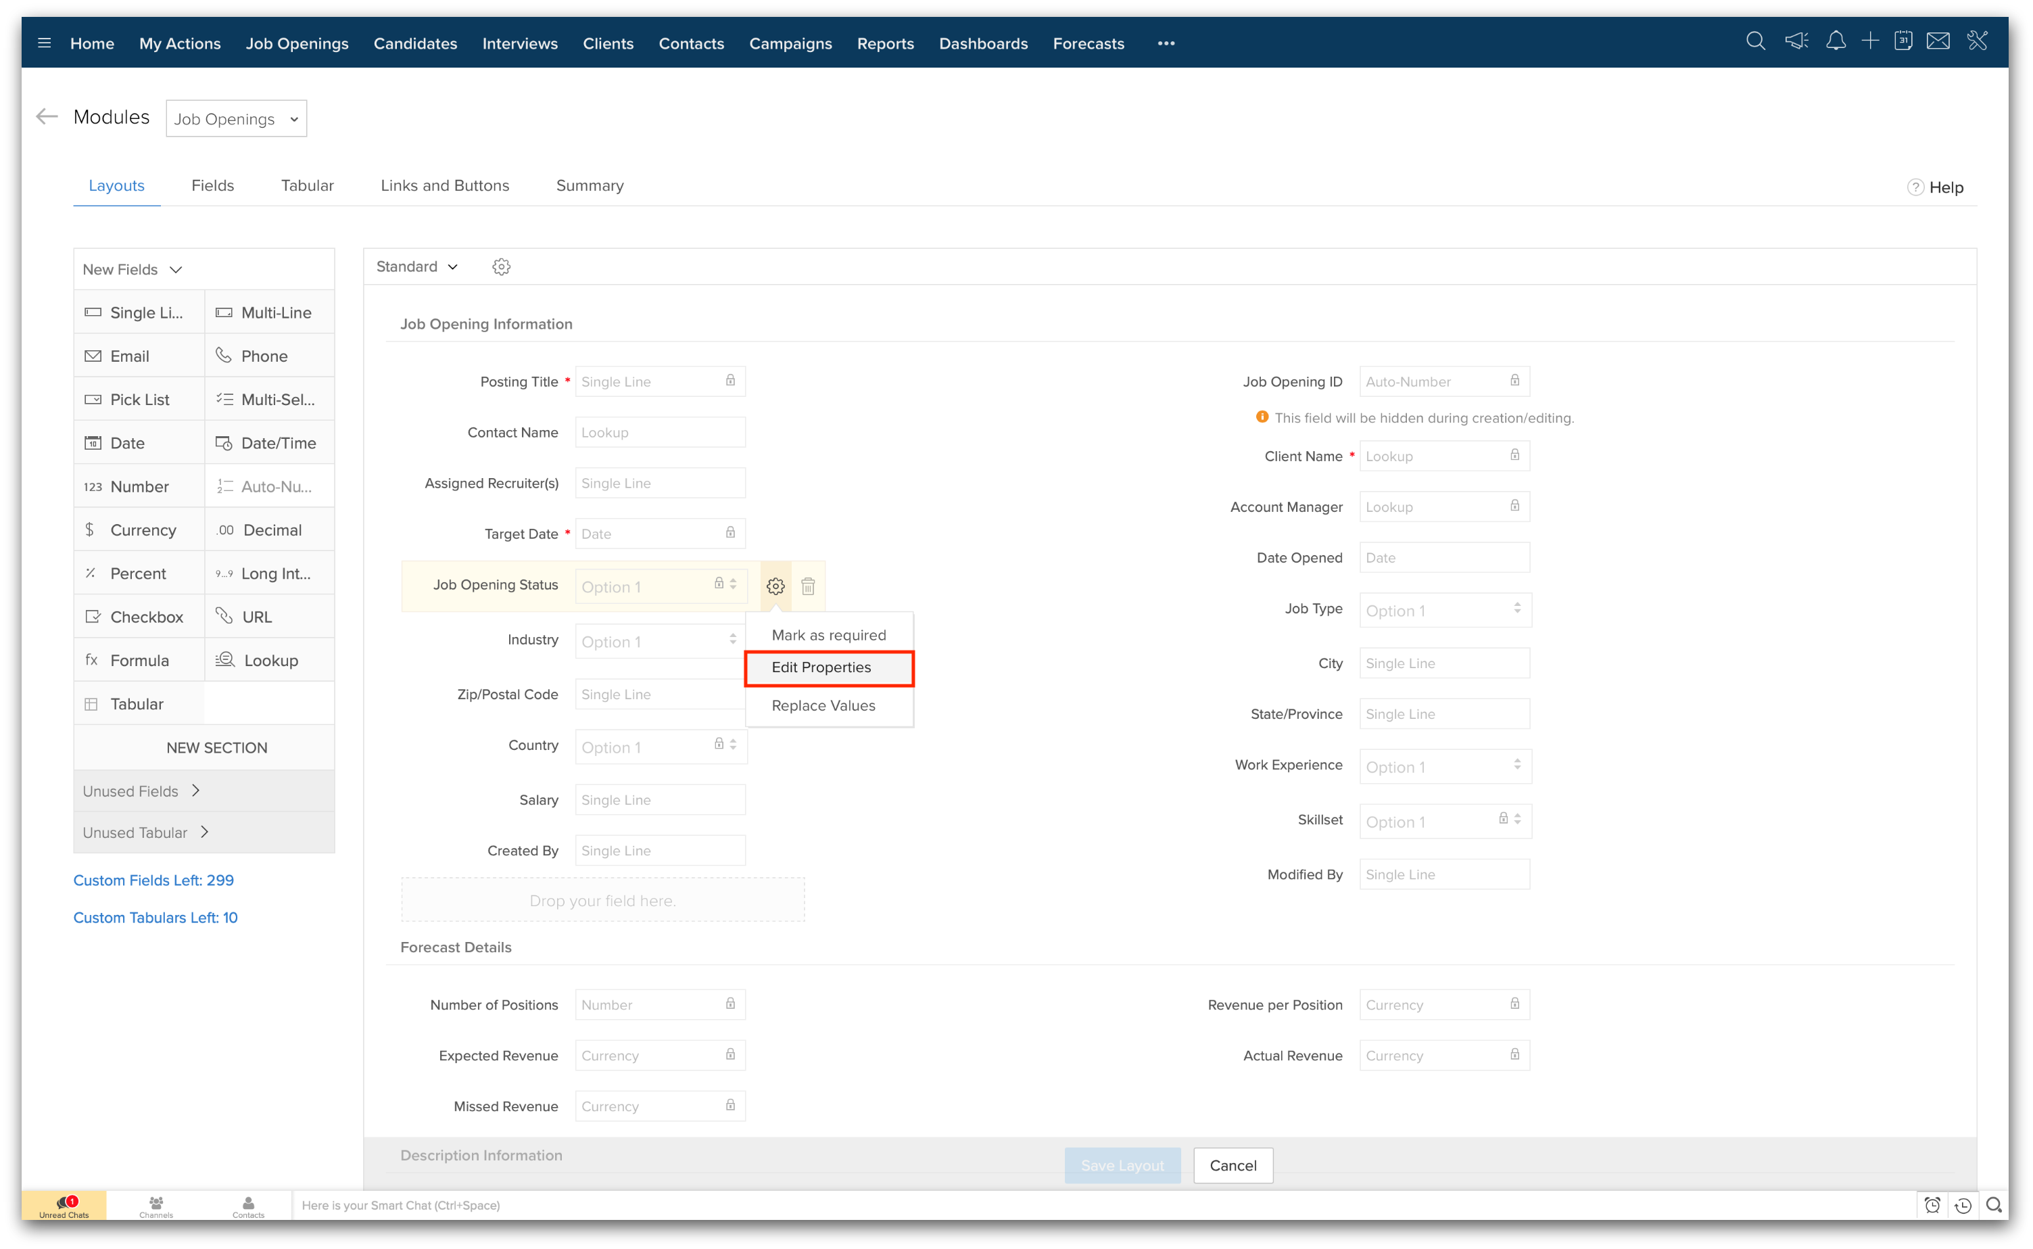Screen dimensions: 2033x1249
Task: Open the announcements megaphone icon
Action: 1796,41
